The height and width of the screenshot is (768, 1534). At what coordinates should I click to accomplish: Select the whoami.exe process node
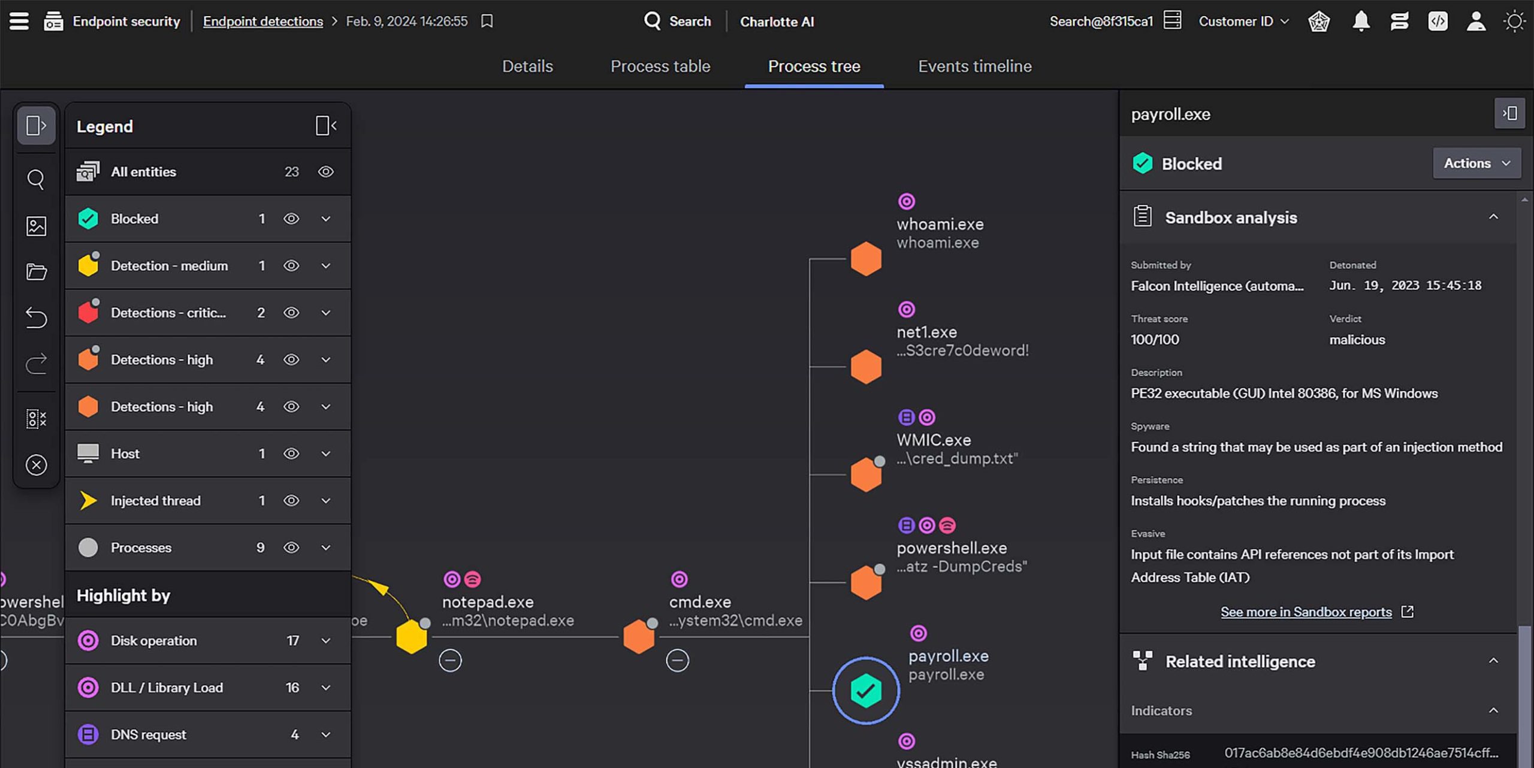click(866, 259)
